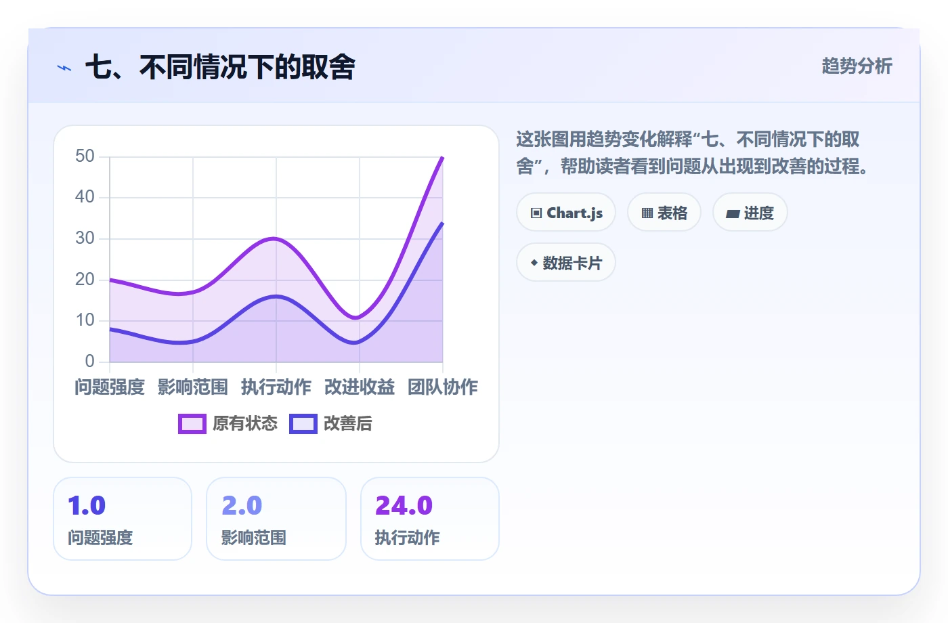Click the square icon in the Chart.js chip
This screenshot has height=623, width=948.
coord(536,213)
